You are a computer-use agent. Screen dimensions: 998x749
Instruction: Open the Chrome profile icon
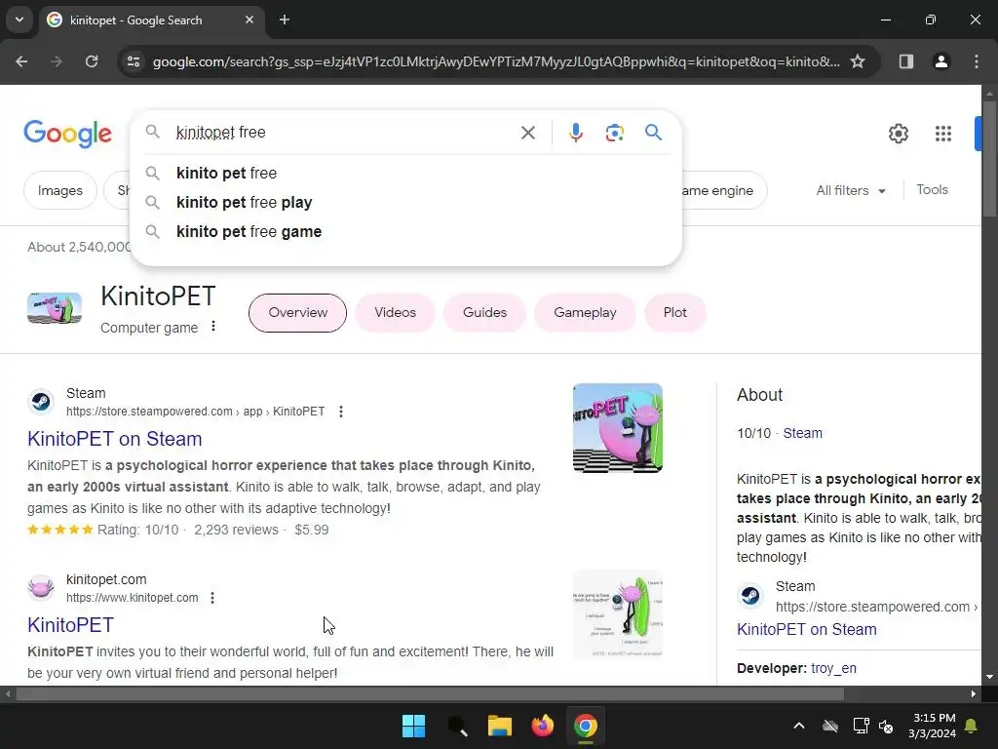point(940,61)
